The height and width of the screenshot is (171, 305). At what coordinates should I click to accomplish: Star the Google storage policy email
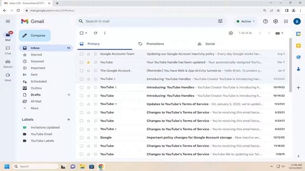[89, 138]
